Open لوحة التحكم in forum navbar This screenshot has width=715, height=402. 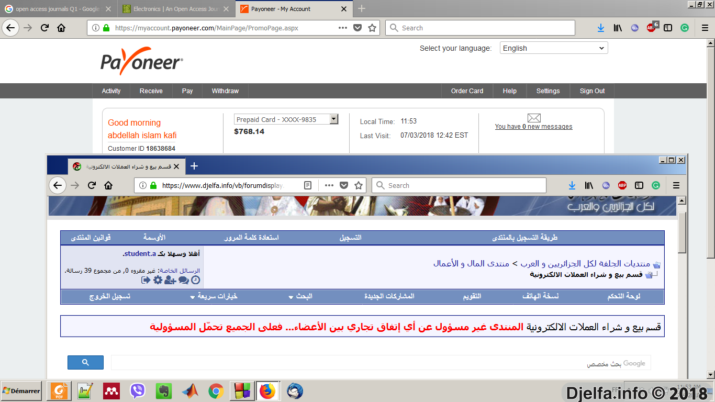coord(624,296)
